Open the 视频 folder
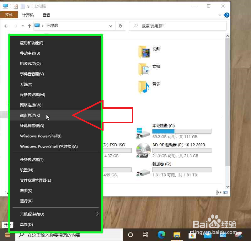The width and height of the screenshot is (251, 241). [149, 51]
